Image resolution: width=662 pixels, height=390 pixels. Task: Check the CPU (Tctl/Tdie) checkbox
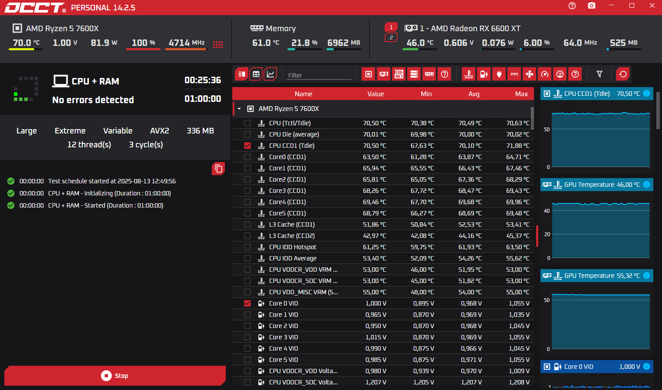(247, 123)
